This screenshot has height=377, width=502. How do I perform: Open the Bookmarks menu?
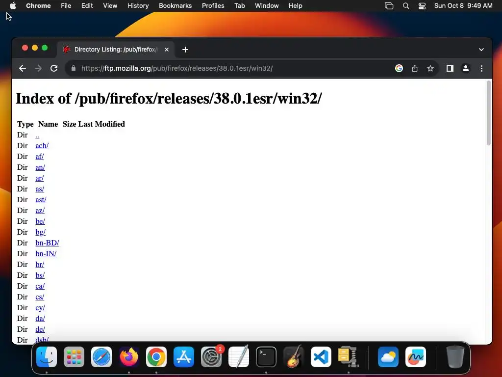175,6
